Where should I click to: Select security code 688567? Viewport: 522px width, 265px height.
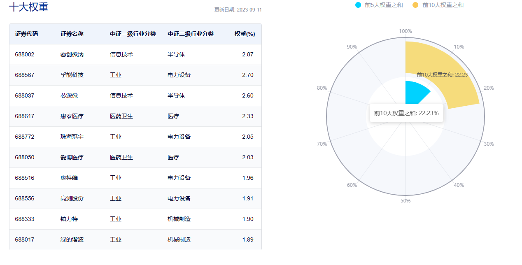tap(25, 75)
